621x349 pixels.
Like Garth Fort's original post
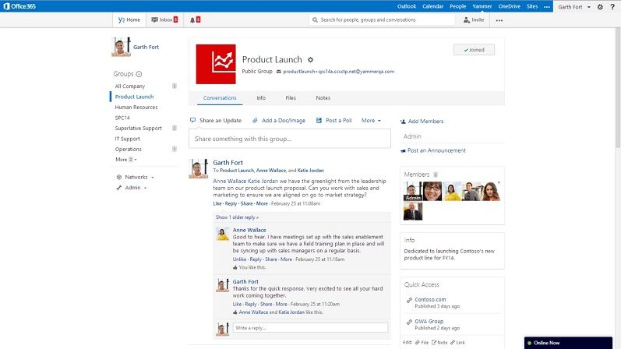click(x=217, y=203)
